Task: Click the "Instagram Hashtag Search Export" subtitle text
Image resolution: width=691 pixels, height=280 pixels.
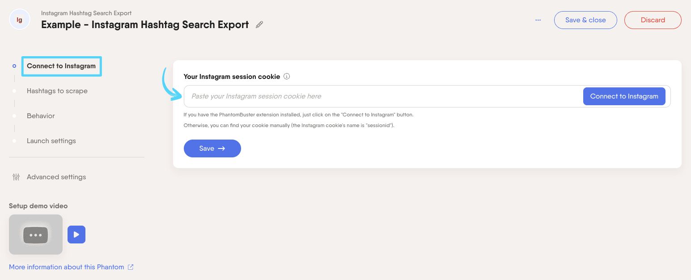Action: tap(86, 13)
